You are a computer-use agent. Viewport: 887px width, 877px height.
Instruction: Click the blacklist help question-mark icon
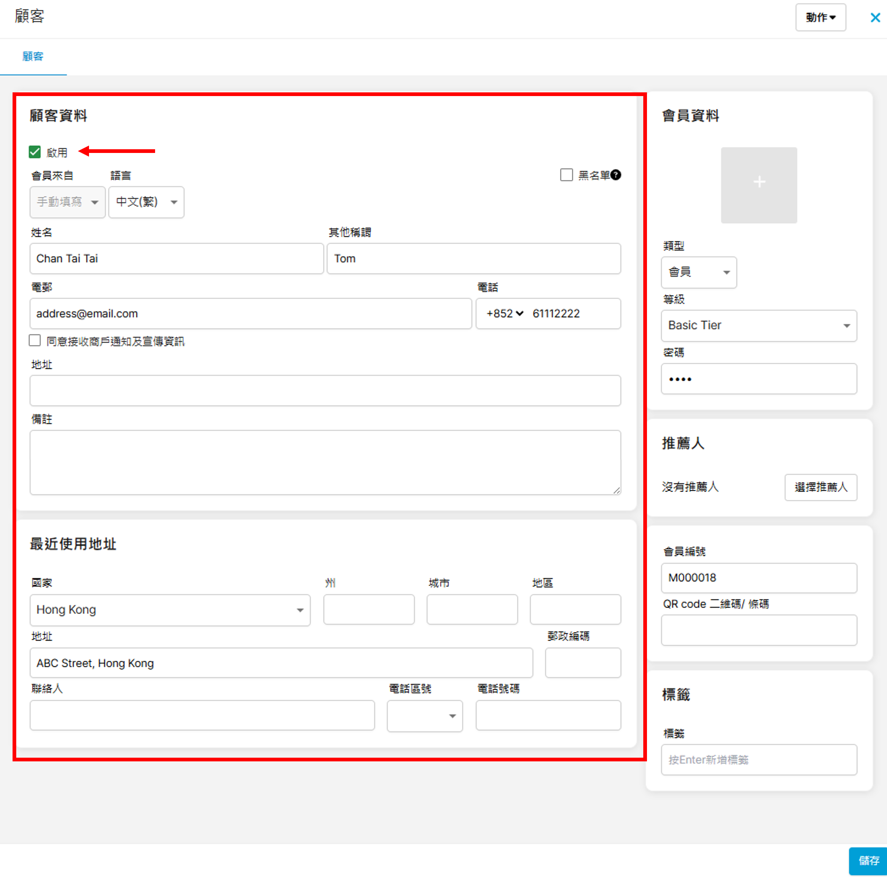tap(616, 175)
